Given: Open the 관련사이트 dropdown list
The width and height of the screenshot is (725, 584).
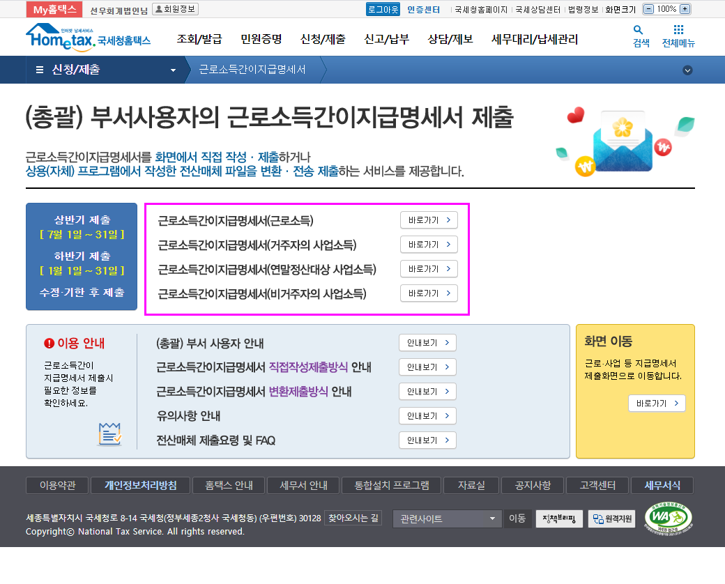Looking at the screenshot, I should (447, 518).
